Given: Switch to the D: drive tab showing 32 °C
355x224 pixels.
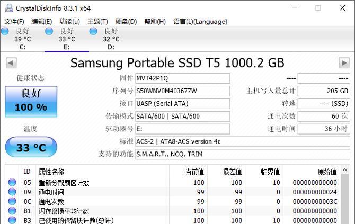Looking at the screenshot, I should pyautogui.click(x=111, y=39).
